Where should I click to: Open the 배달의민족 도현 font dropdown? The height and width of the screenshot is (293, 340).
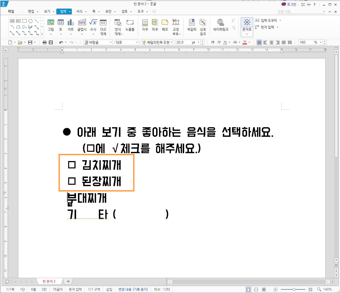coord(157,42)
